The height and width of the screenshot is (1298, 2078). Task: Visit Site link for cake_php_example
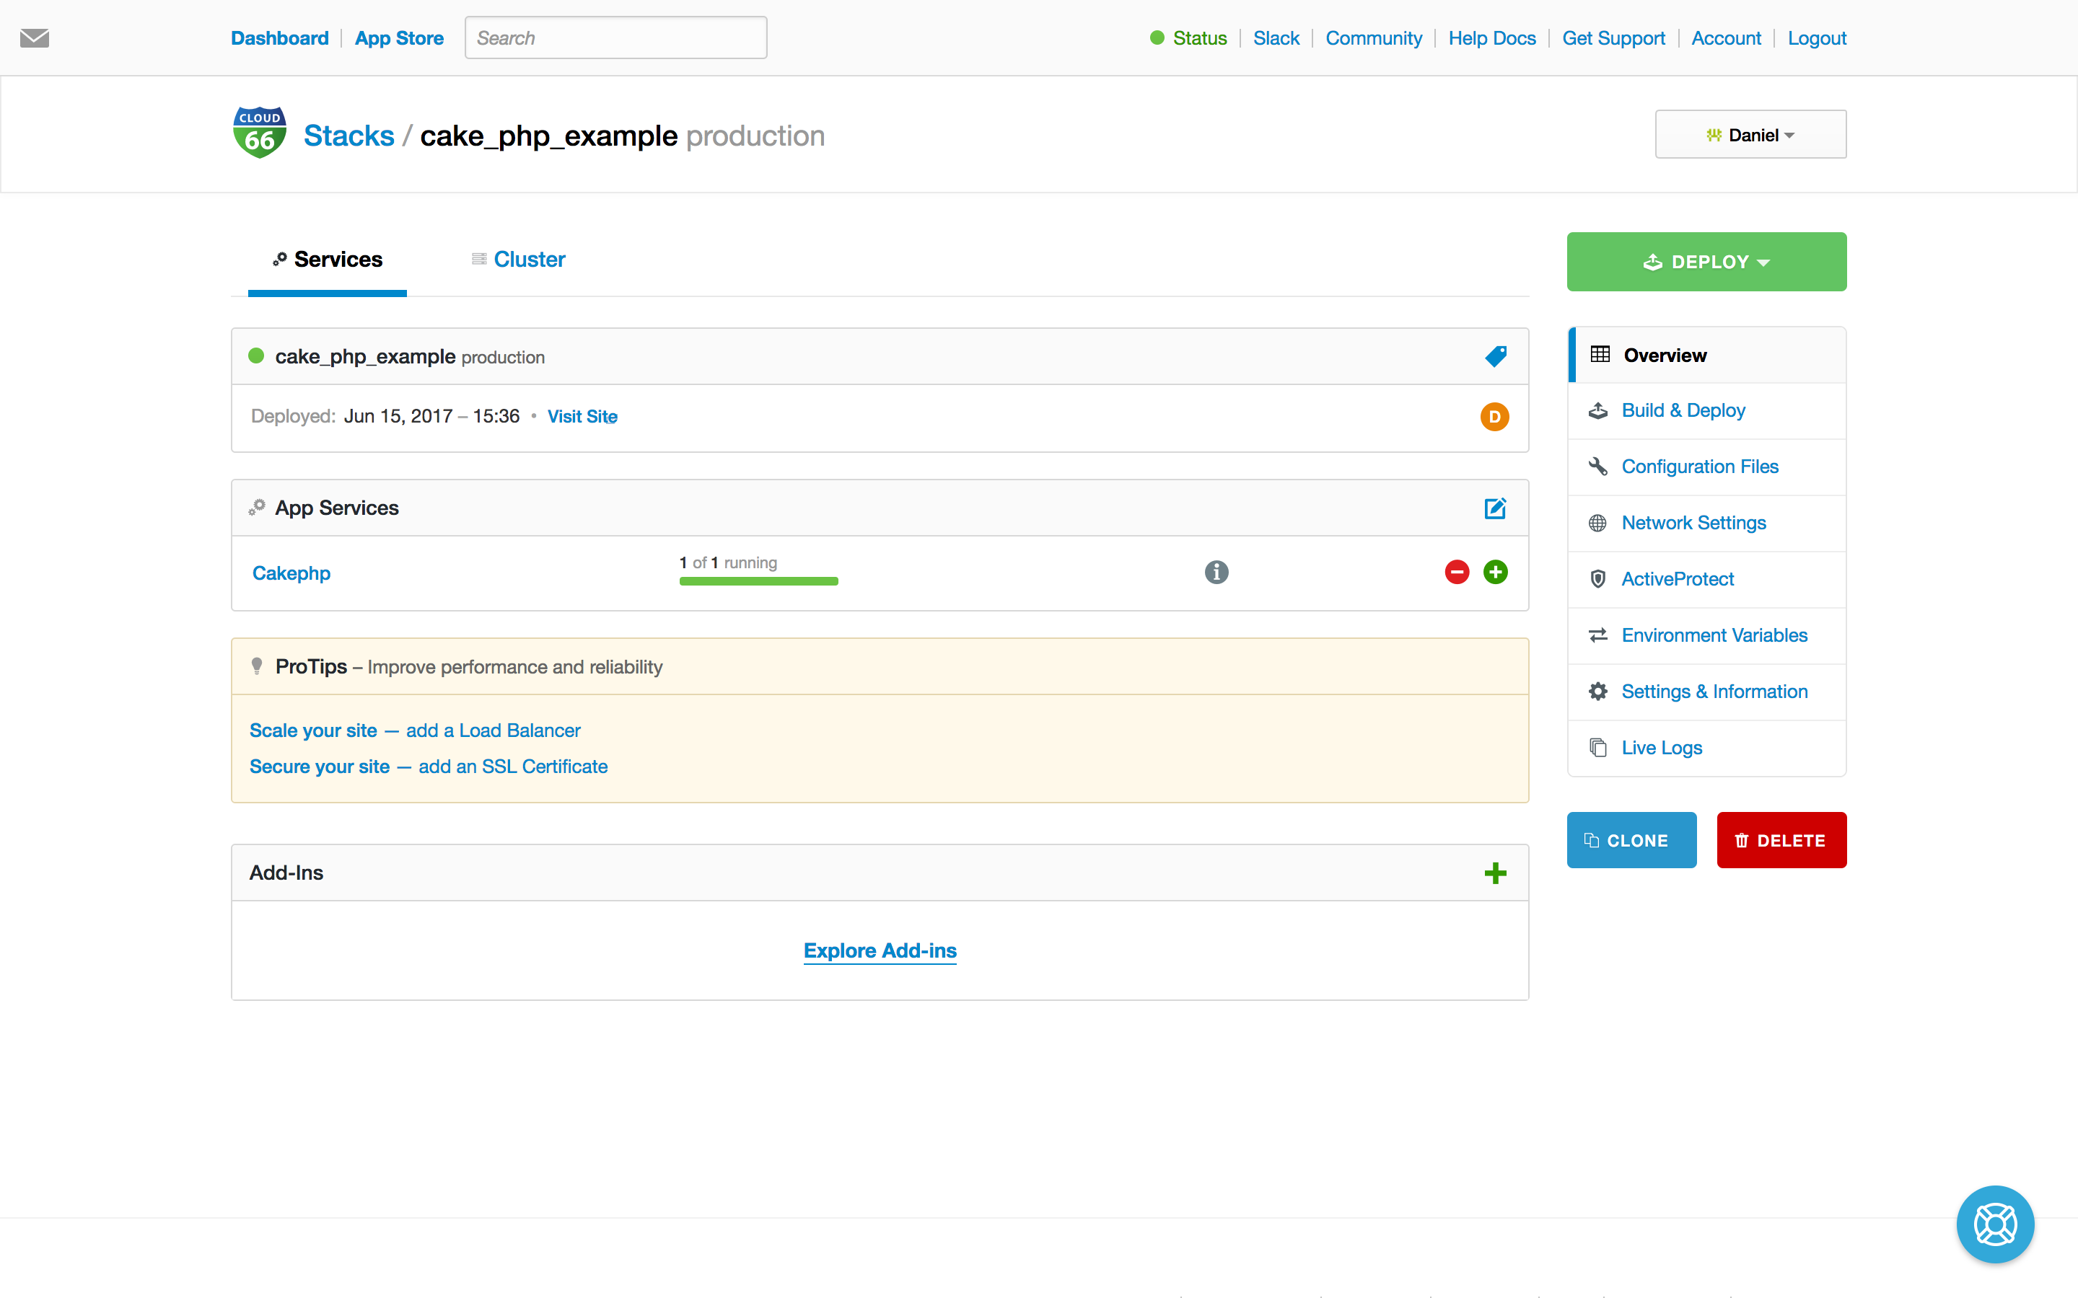[x=582, y=415]
